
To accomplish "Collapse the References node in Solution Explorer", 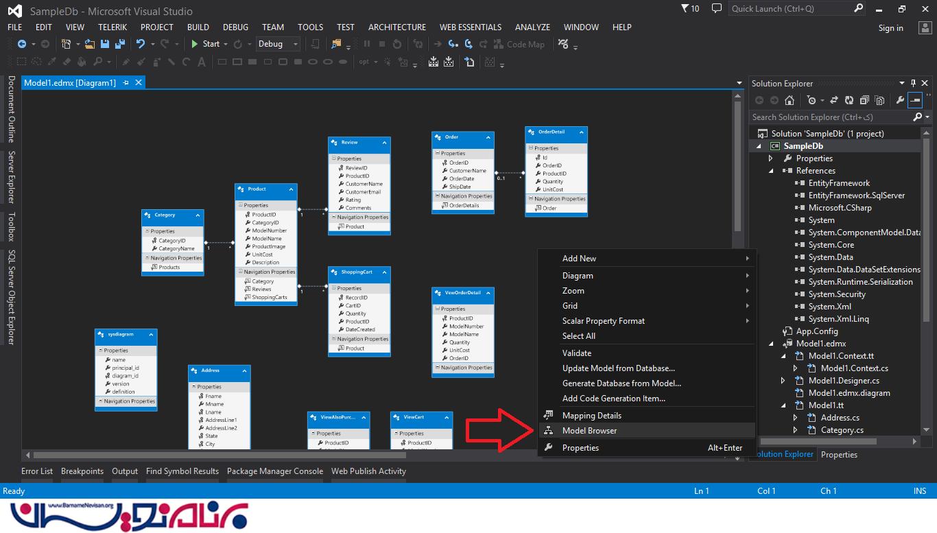I will [x=771, y=171].
